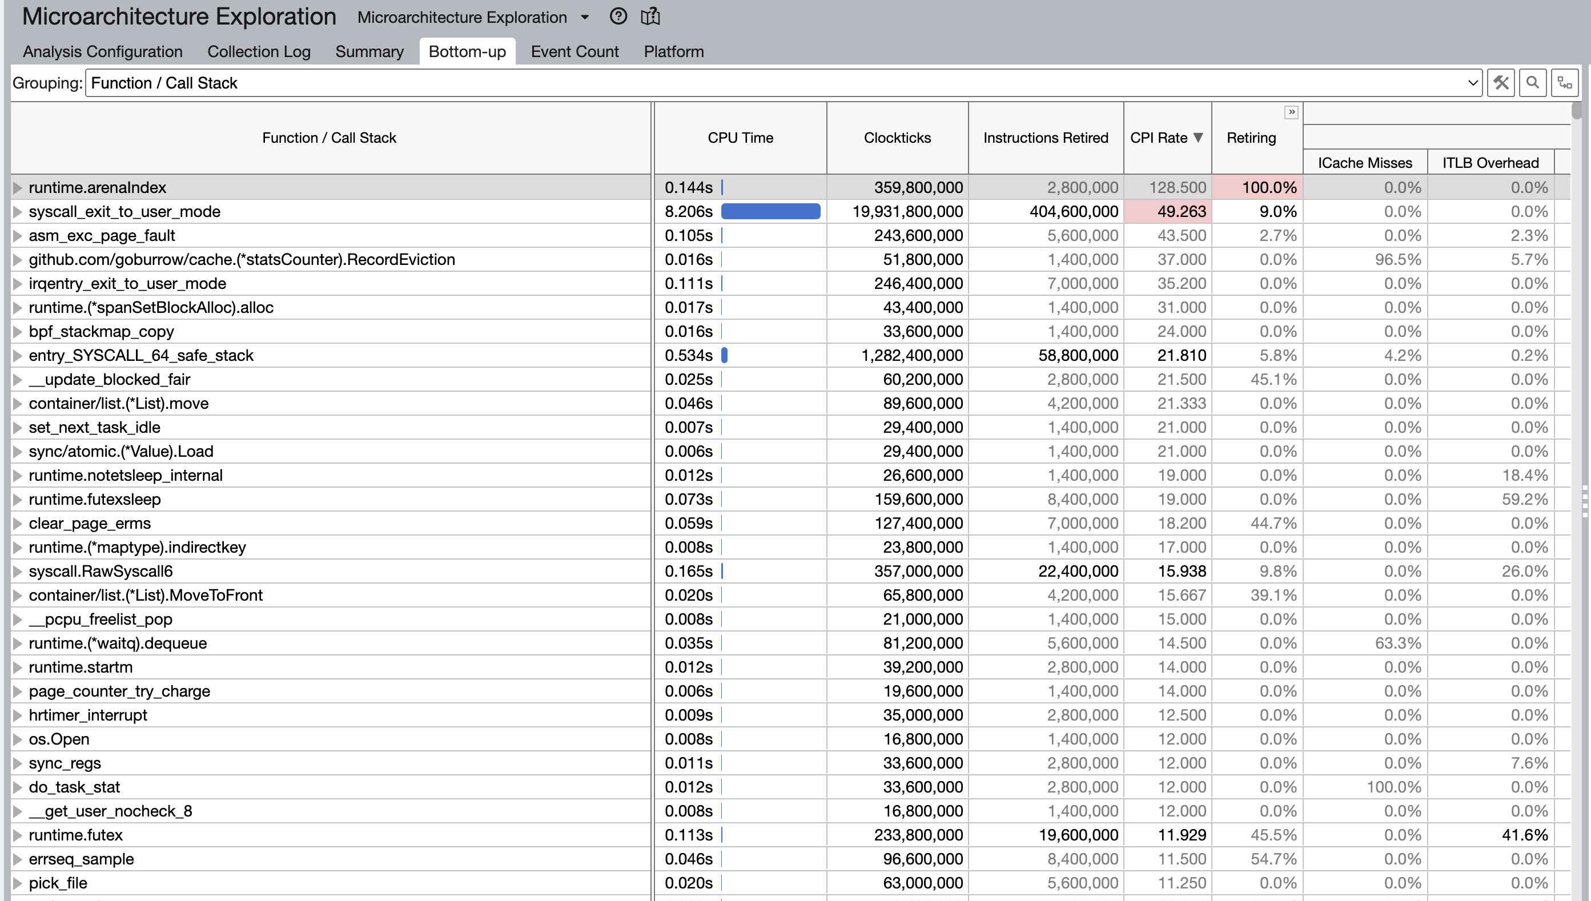1591x901 pixels.
Task: Open the analysis type dropdown arrow in title
Action: (x=585, y=17)
